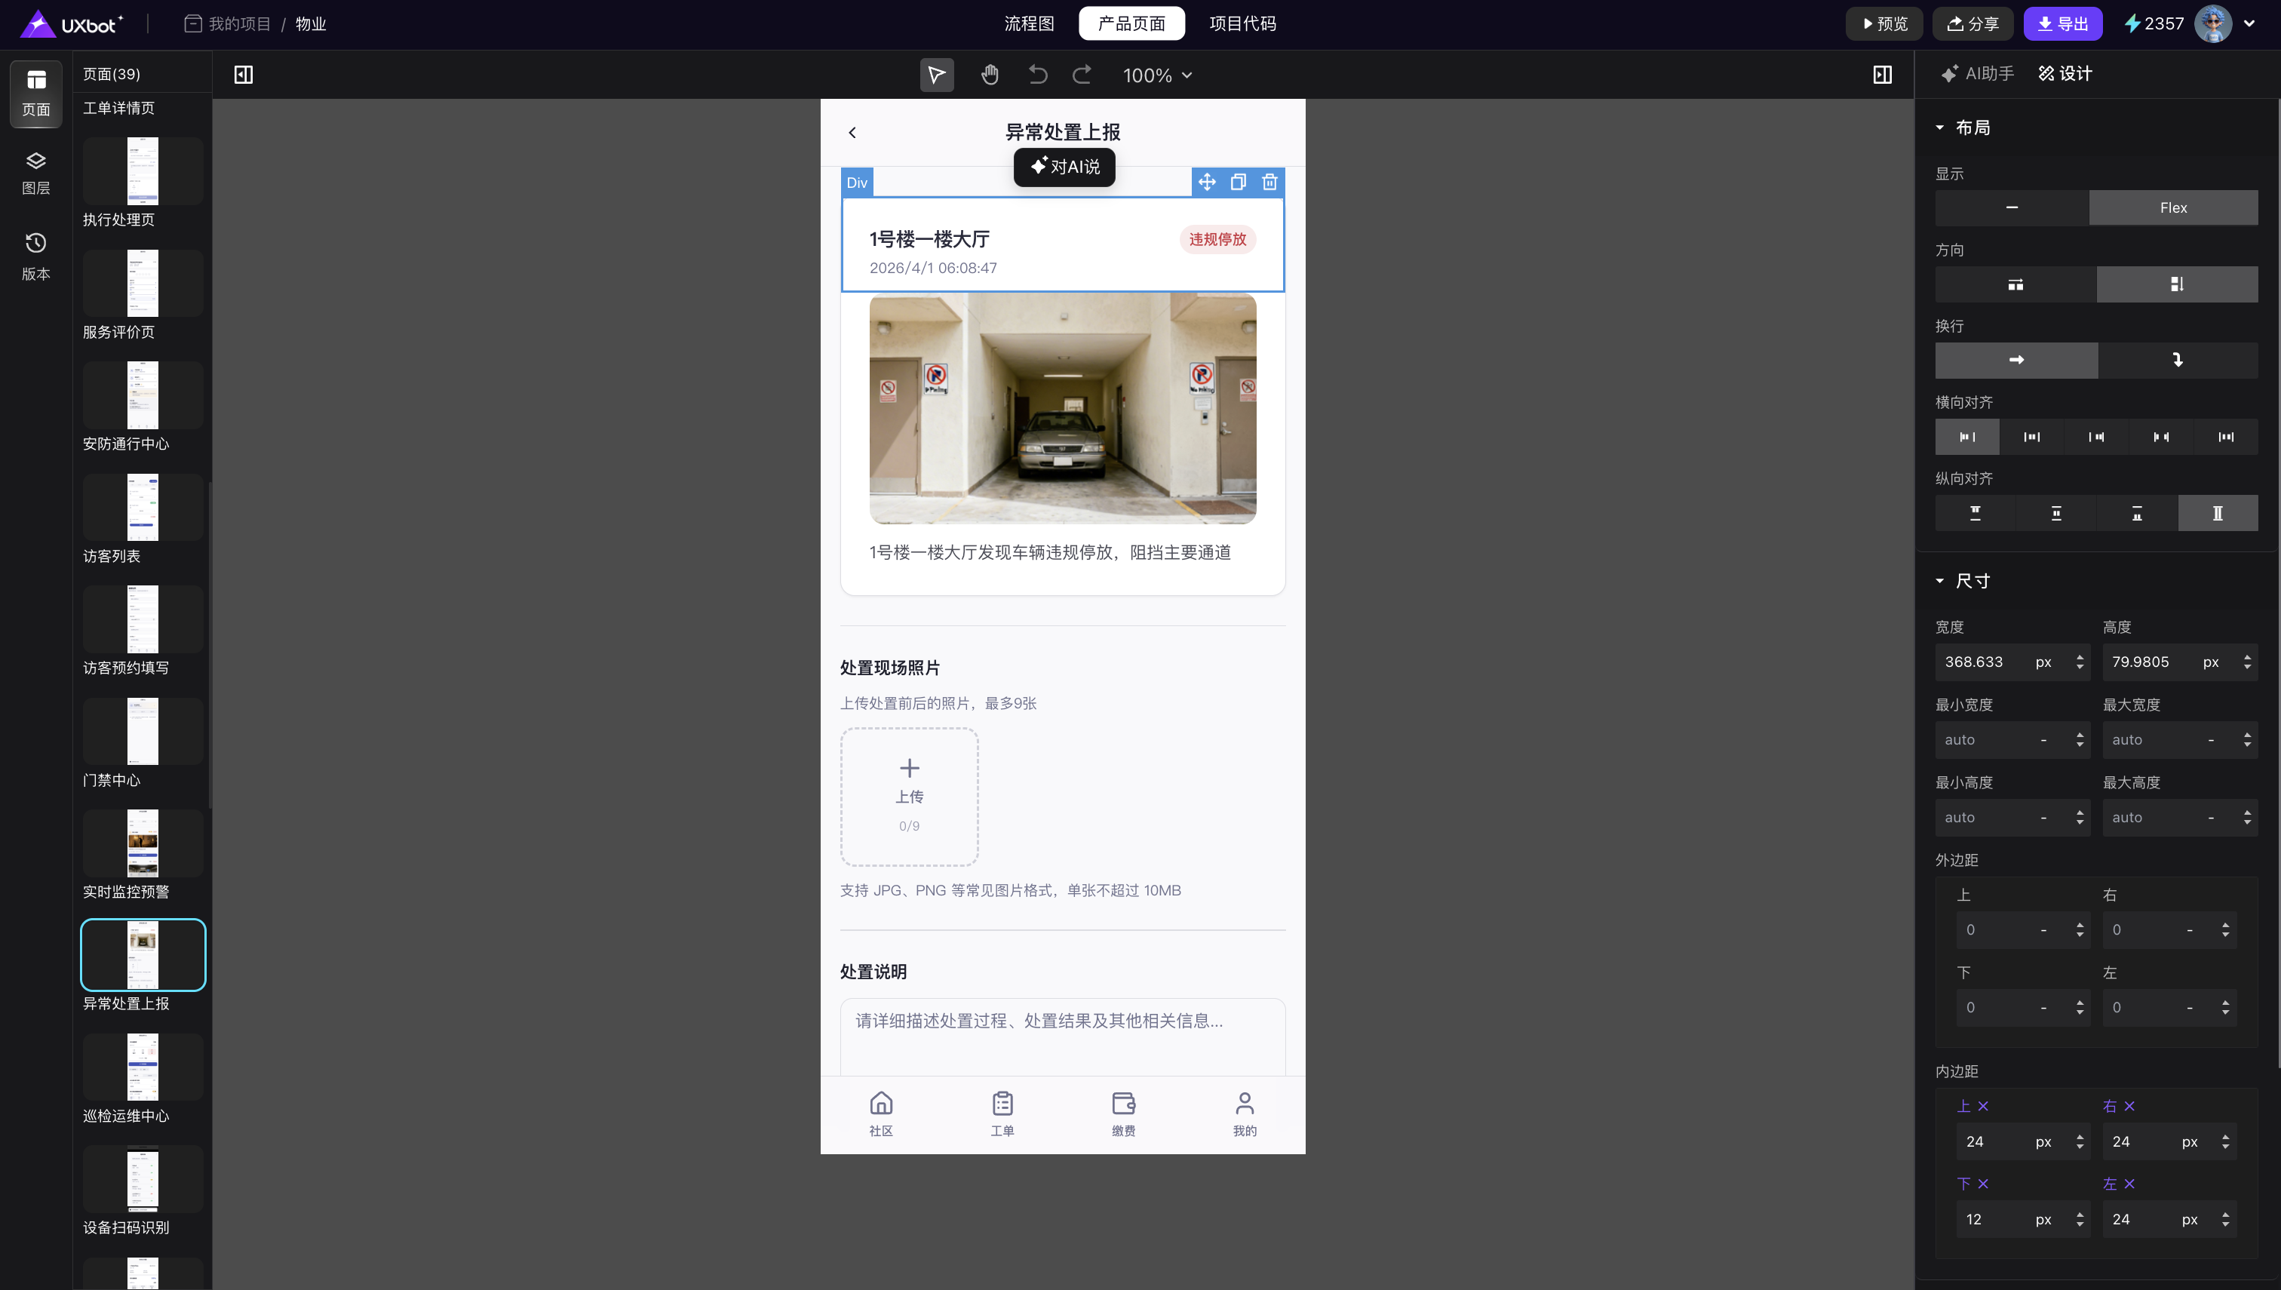Duplicate selected Div with copy icon

[1238, 183]
